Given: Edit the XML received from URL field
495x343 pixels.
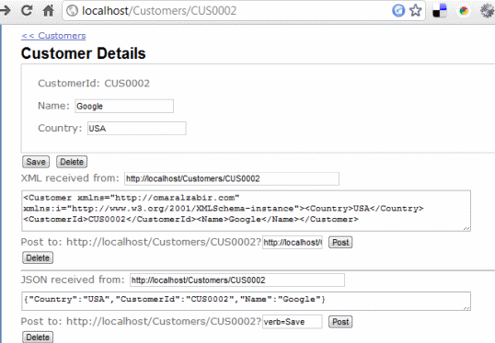Looking at the screenshot, I should [x=232, y=178].
